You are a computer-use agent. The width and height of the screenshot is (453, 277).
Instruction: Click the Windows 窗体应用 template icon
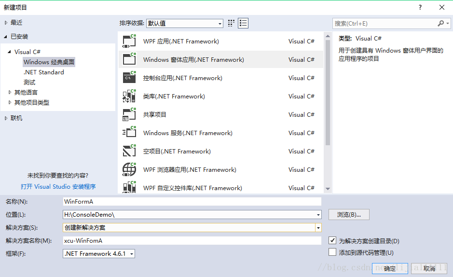(129, 59)
